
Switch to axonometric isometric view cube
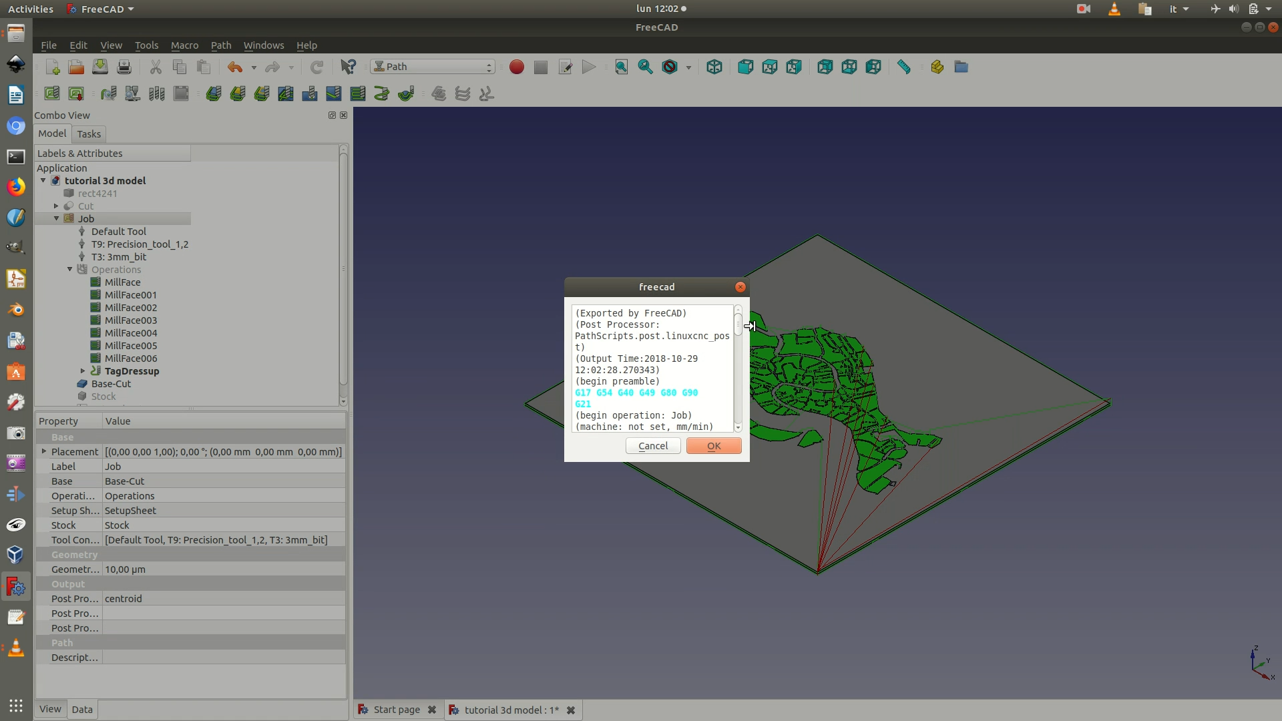714,67
